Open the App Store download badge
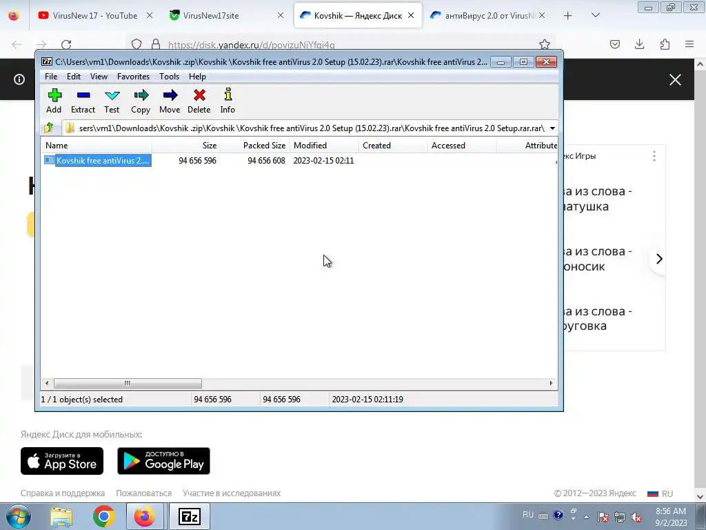The height and width of the screenshot is (530, 706). coord(62,461)
